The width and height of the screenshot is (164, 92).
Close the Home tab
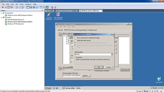click(x=53, y=11)
